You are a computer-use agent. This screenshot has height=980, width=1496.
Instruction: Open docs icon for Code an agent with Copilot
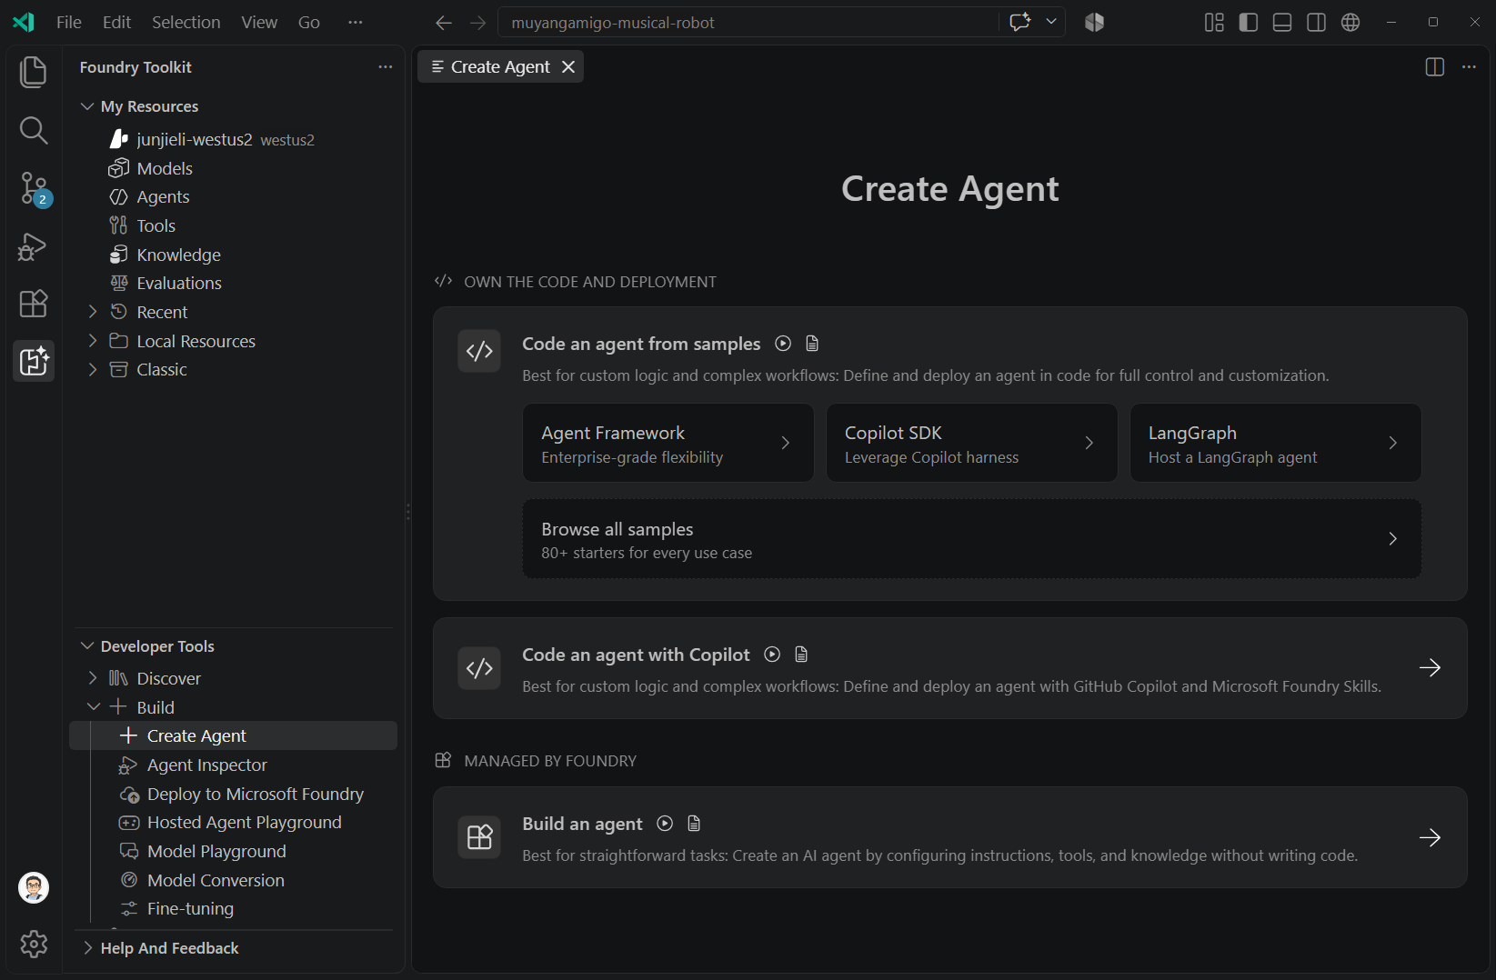click(x=801, y=655)
